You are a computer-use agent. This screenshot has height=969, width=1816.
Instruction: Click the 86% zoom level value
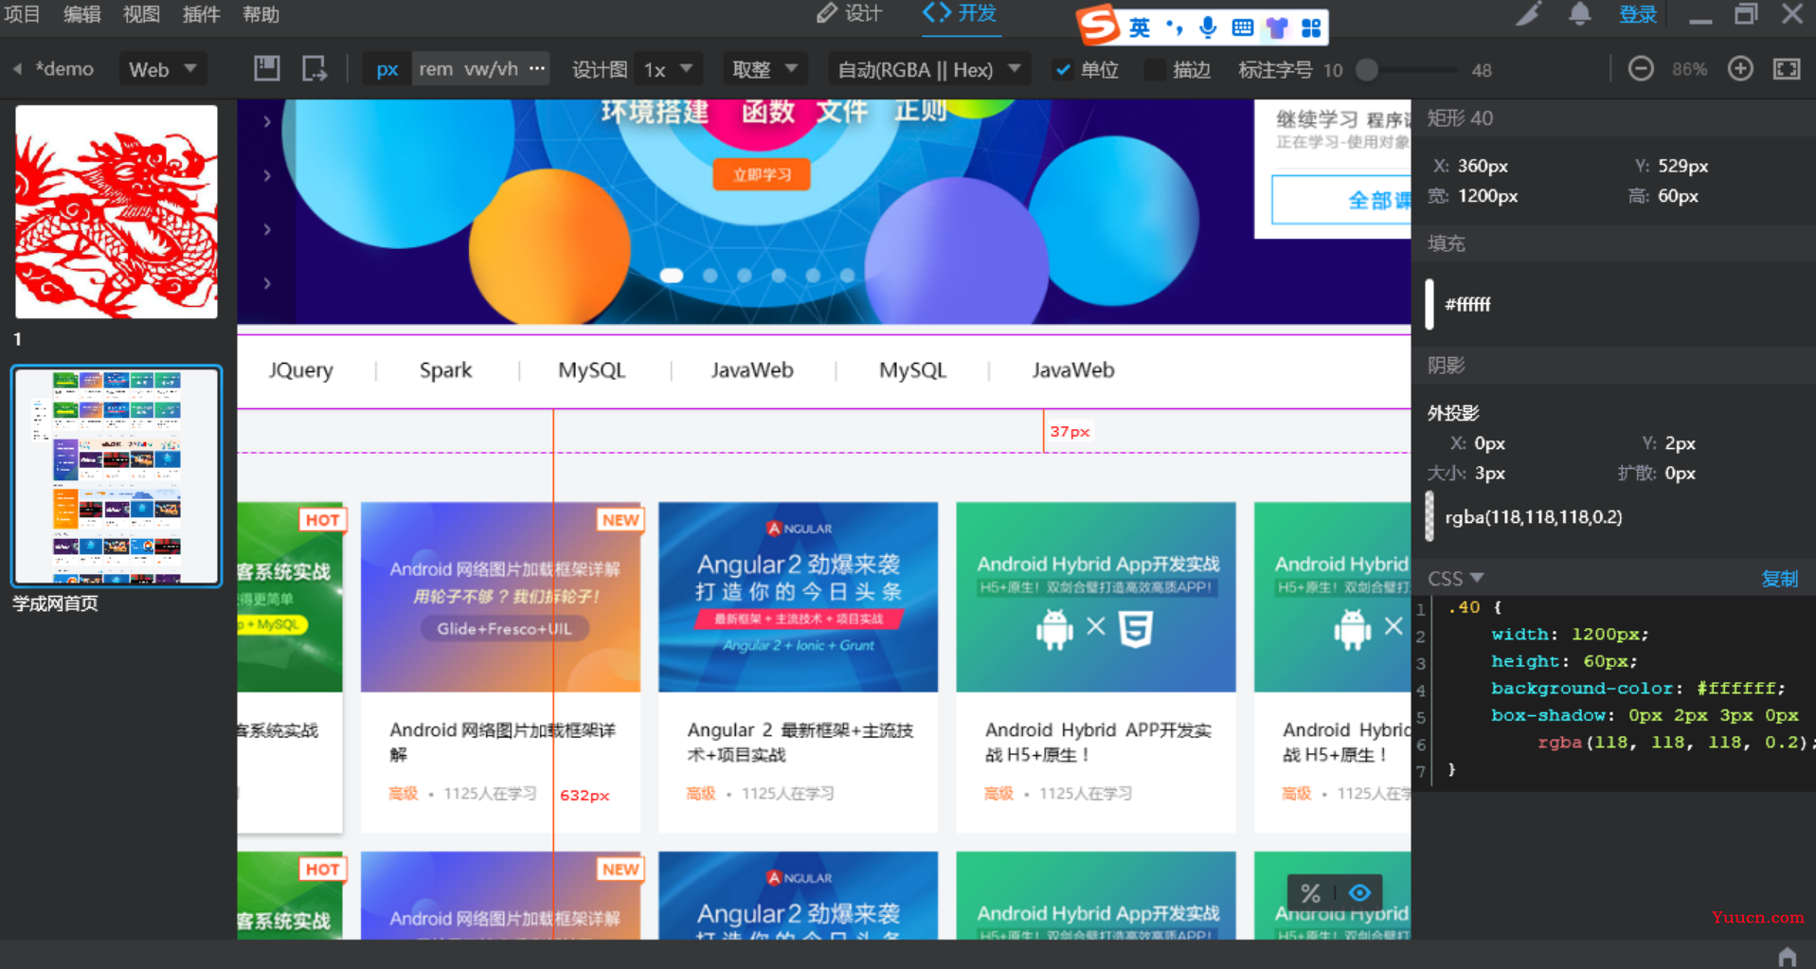pyautogui.click(x=1690, y=69)
